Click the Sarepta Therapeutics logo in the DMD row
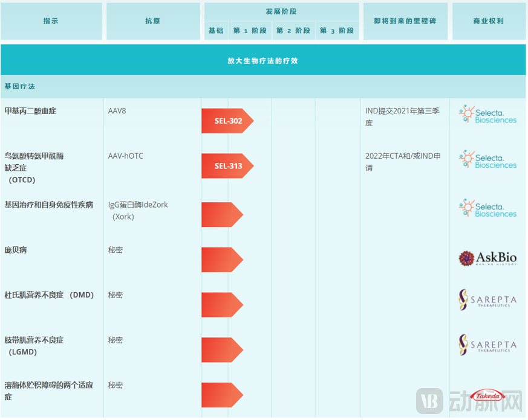Image resolution: width=528 pixels, height=420 pixels. 487,300
